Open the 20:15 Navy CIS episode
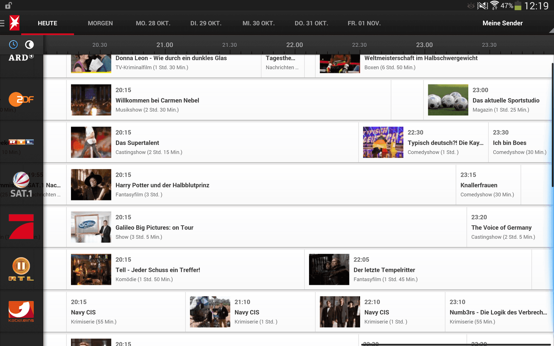 (126, 312)
